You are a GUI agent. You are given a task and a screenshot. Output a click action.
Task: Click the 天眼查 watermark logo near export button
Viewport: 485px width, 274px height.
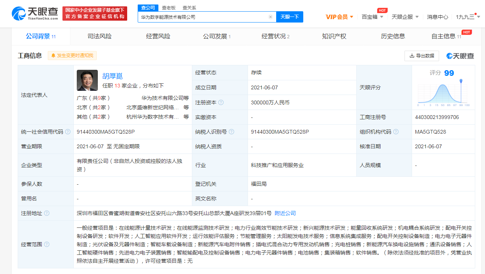tap(460, 56)
